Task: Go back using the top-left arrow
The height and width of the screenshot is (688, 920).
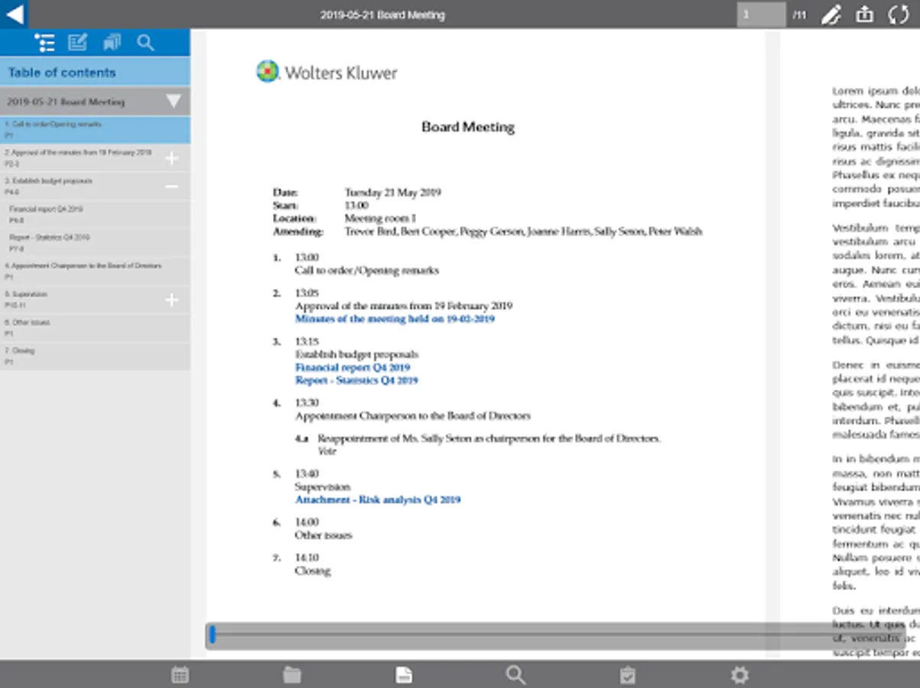Action: click(x=14, y=14)
